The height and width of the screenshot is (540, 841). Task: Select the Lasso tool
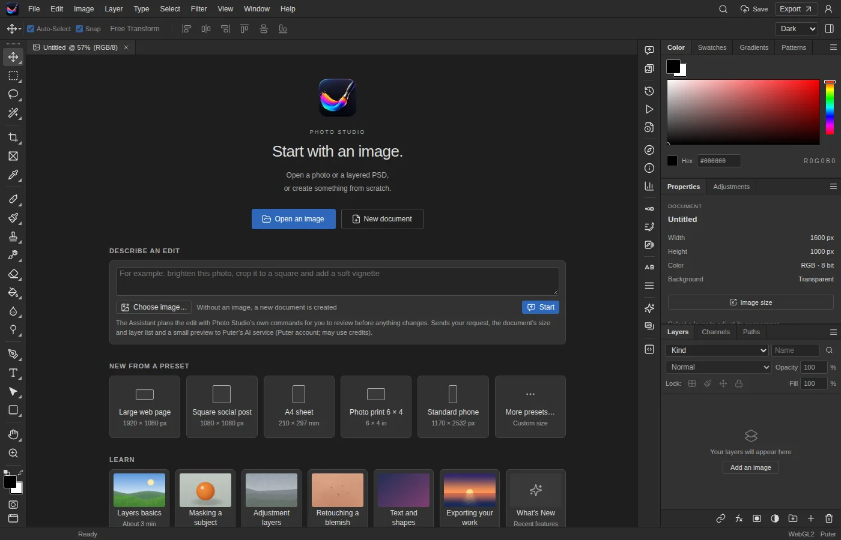13,95
